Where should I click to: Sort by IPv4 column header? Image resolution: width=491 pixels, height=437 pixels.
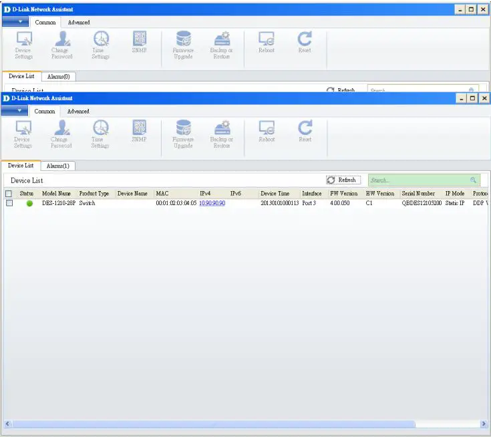(x=205, y=194)
